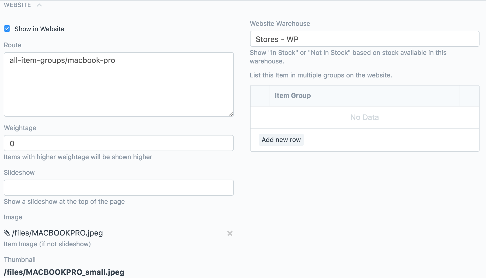This screenshot has width=486, height=278.
Task: Collapse the WEBSITE section chevron
Action: 39,5
